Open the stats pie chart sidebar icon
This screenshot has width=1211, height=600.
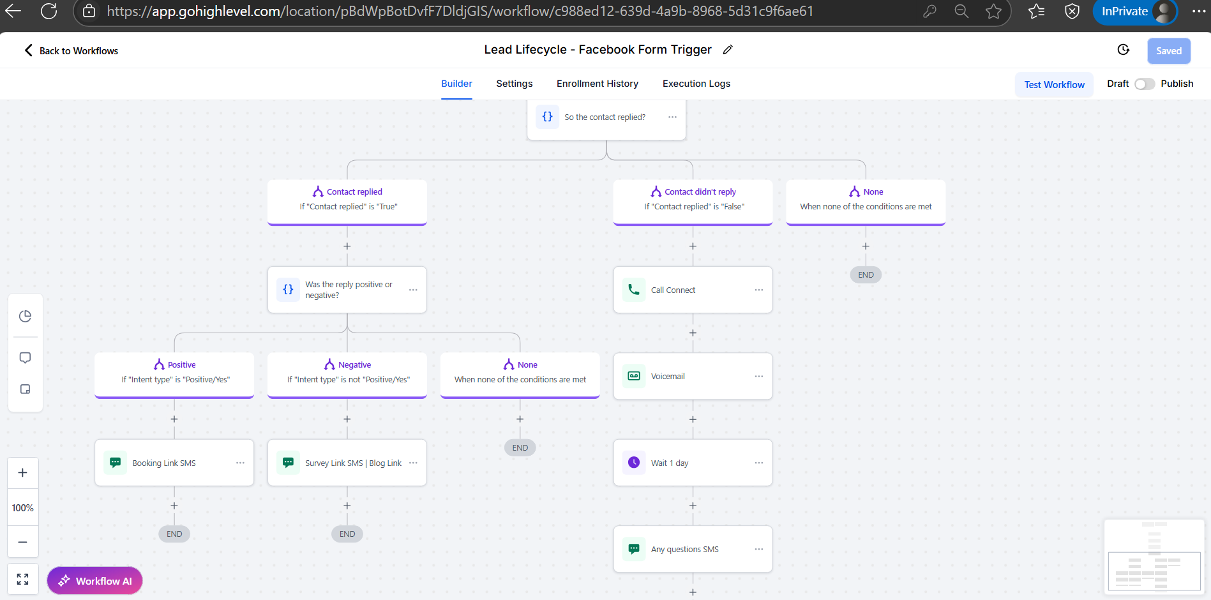point(25,316)
